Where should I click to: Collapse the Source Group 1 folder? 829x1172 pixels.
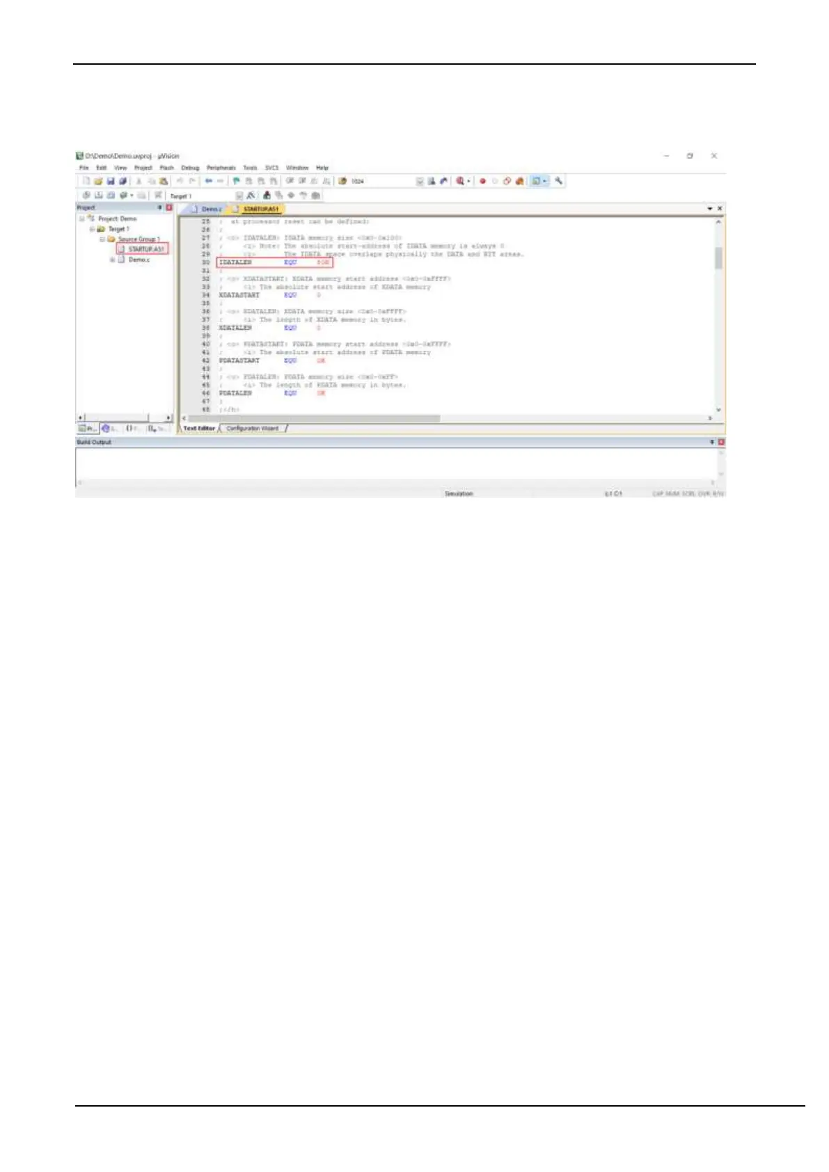[x=102, y=239]
